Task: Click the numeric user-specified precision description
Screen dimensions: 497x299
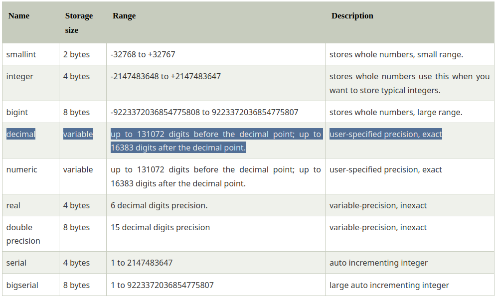Action: click(385, 170)
